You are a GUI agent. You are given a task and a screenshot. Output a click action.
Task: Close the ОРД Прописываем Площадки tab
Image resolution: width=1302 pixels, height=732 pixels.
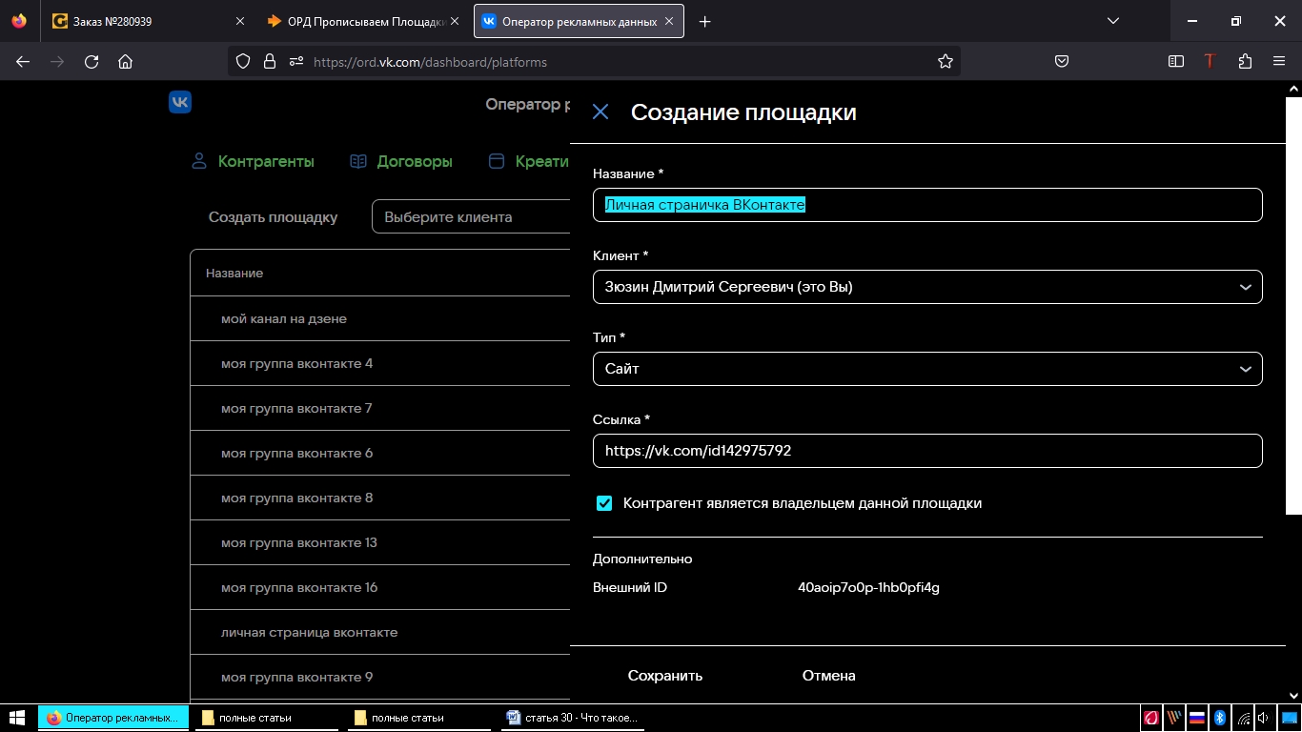coord(455,21)
